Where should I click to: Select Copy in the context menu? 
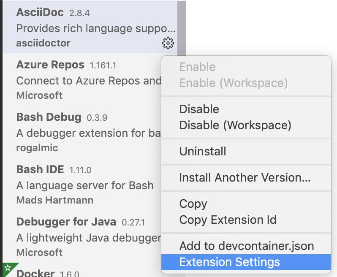pos(193,204)
